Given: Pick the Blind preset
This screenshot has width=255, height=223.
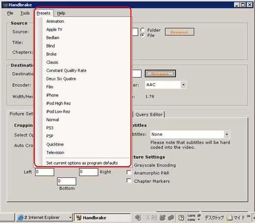Looking at the screenshot, I should 51,46.
